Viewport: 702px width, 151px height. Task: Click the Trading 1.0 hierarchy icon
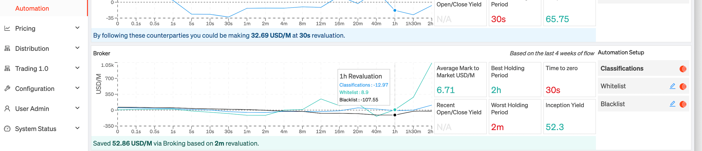coord(7,69)
